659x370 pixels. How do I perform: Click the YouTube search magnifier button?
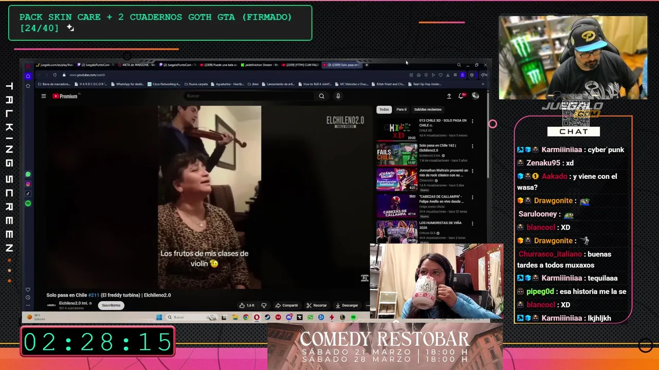click(321, 96)
